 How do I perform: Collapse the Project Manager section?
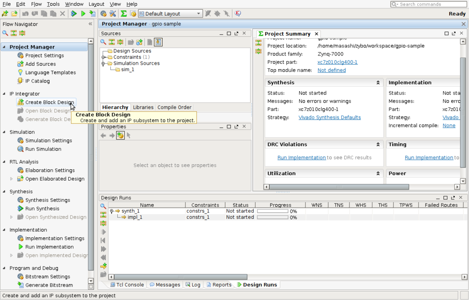tap(4, 47)
